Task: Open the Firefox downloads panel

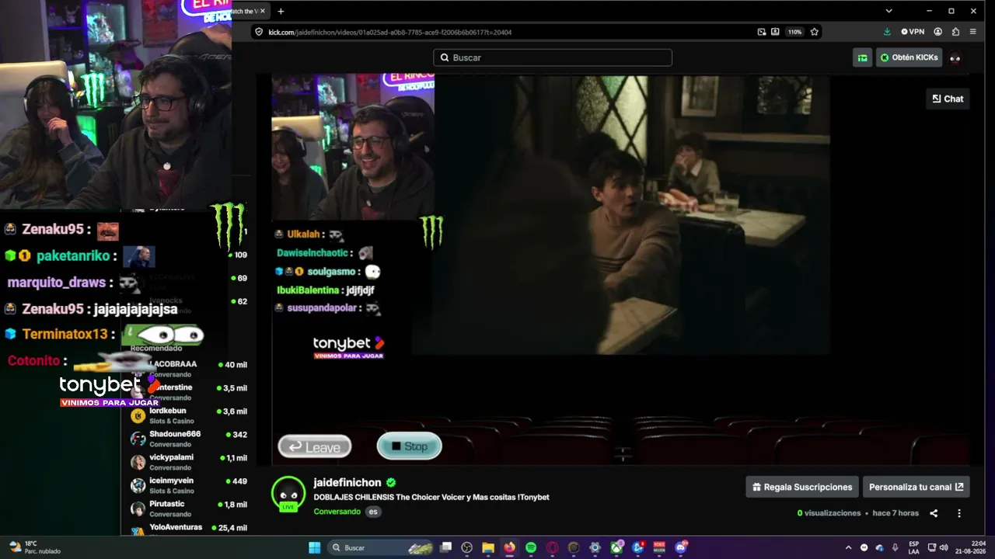Action: click(x=887, y=32)
